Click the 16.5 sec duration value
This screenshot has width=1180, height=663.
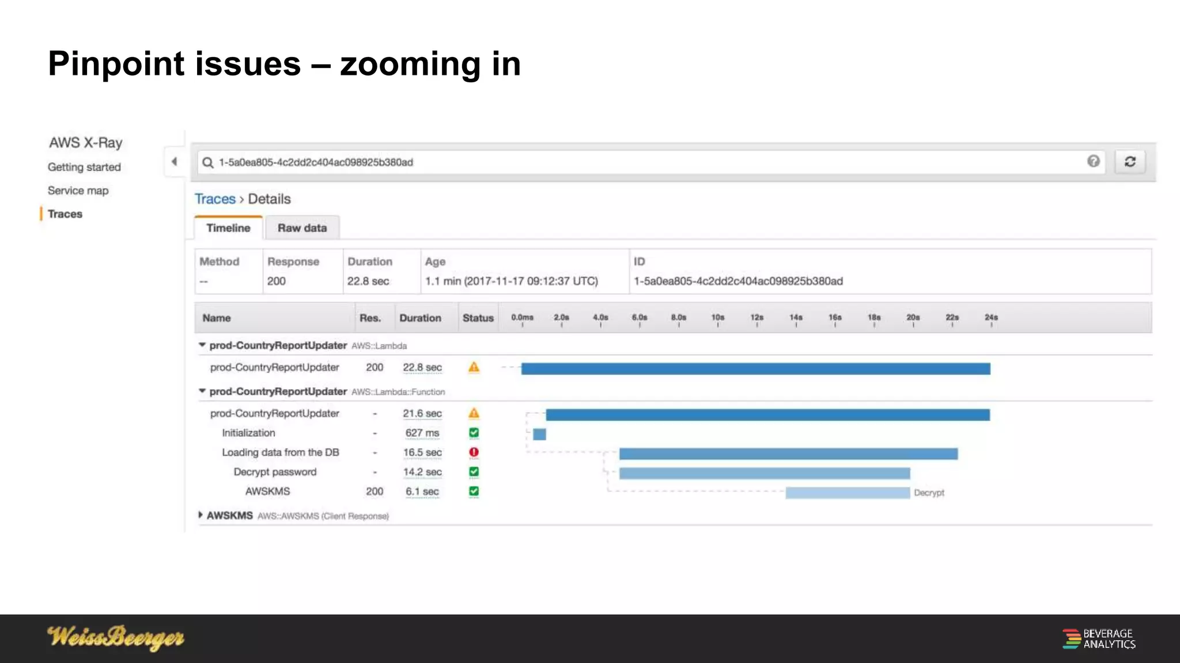[422, 452]
